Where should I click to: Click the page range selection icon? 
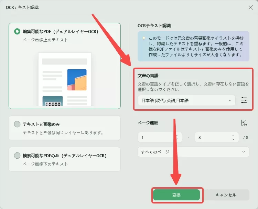(244, 123)
